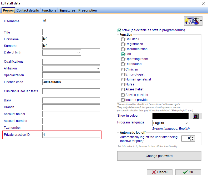208x179 pixels.
Task: Enable the Anaesthetist checkbox
Action: (123, 89)
